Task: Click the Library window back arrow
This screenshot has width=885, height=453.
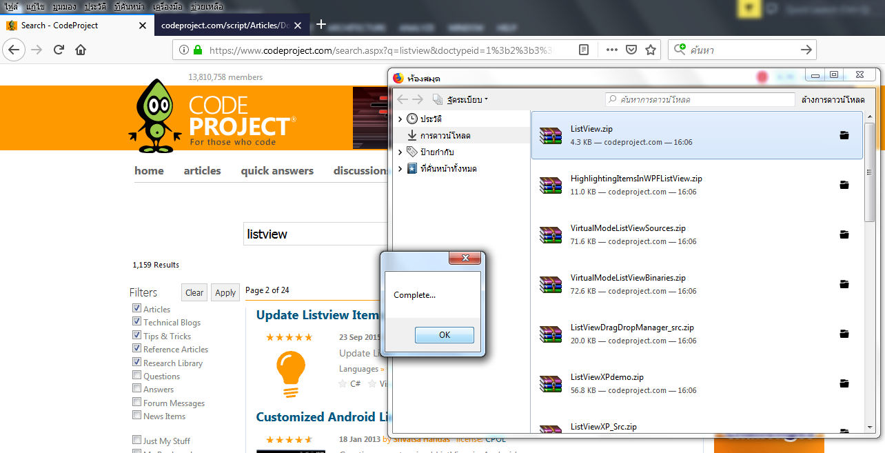Action: [403, 99]
